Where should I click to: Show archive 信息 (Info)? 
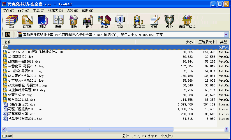click(x=120, y=22)
